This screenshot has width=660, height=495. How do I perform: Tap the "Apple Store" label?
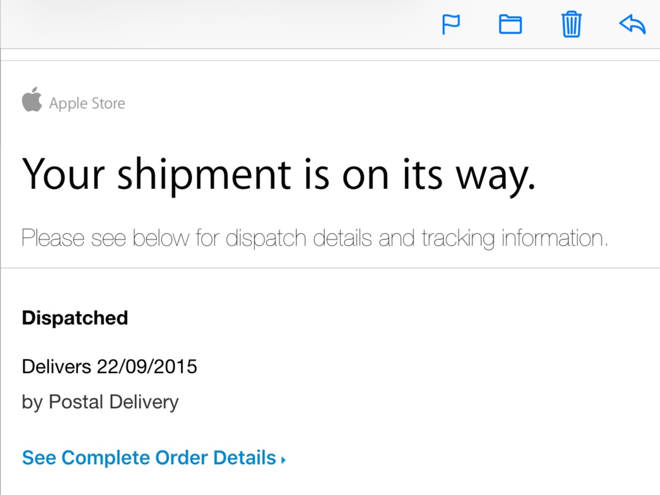(x=87, y=103)
